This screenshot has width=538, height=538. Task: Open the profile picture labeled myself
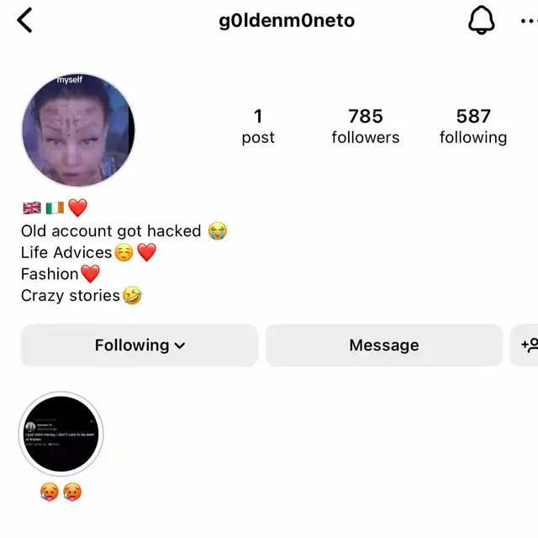pyautogui.click(x=78, y=130)
